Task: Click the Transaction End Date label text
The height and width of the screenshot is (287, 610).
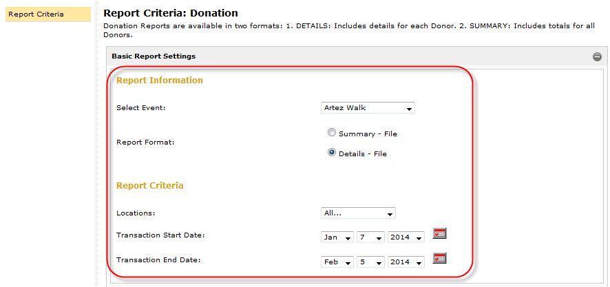Action: click(159, 259)
